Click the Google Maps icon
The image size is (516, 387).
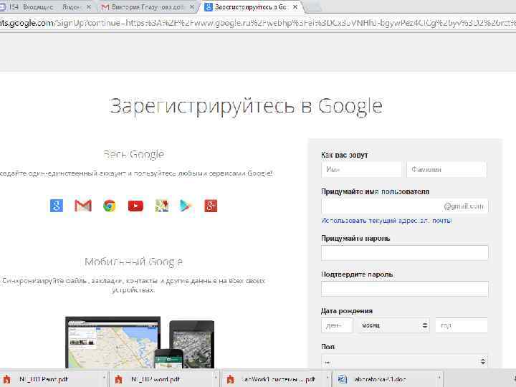(162, 206)
